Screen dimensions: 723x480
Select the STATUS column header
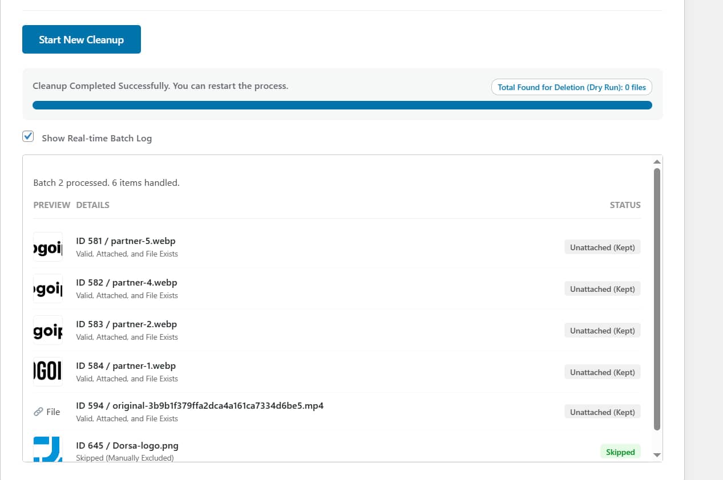click(x=625, y=205)
